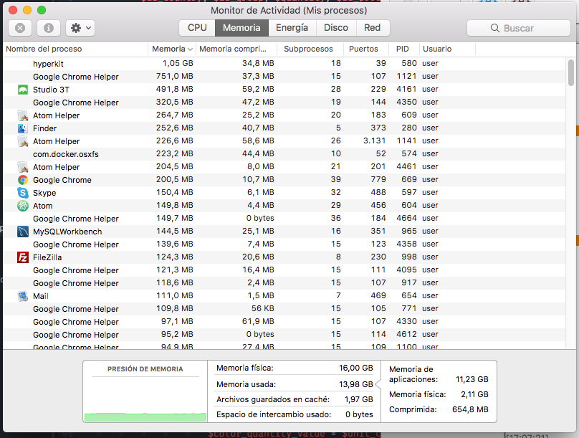Select Google Chrome Helper with PID 4350

284,103
